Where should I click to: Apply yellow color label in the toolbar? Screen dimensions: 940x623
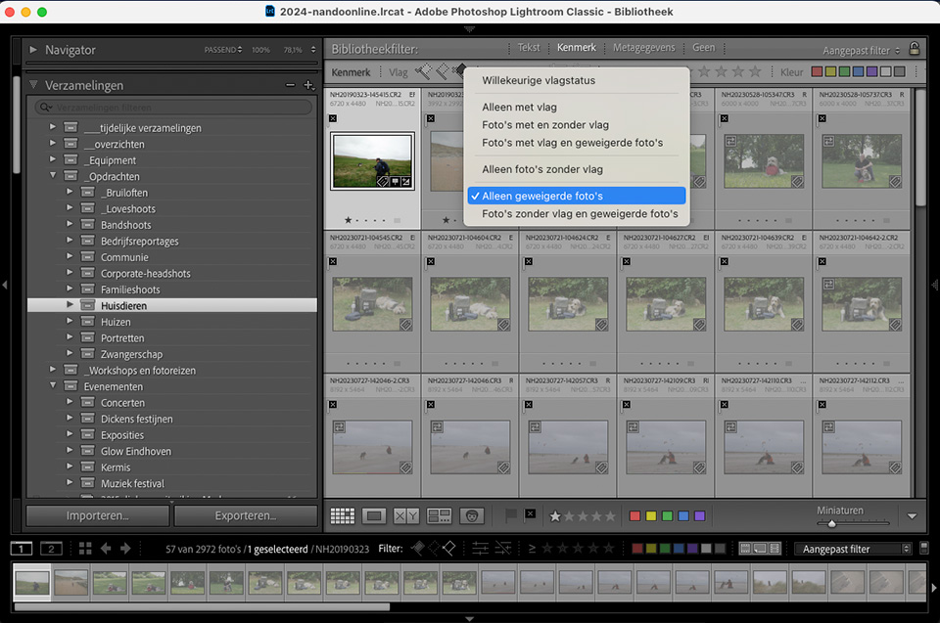[x=651, y=515]
